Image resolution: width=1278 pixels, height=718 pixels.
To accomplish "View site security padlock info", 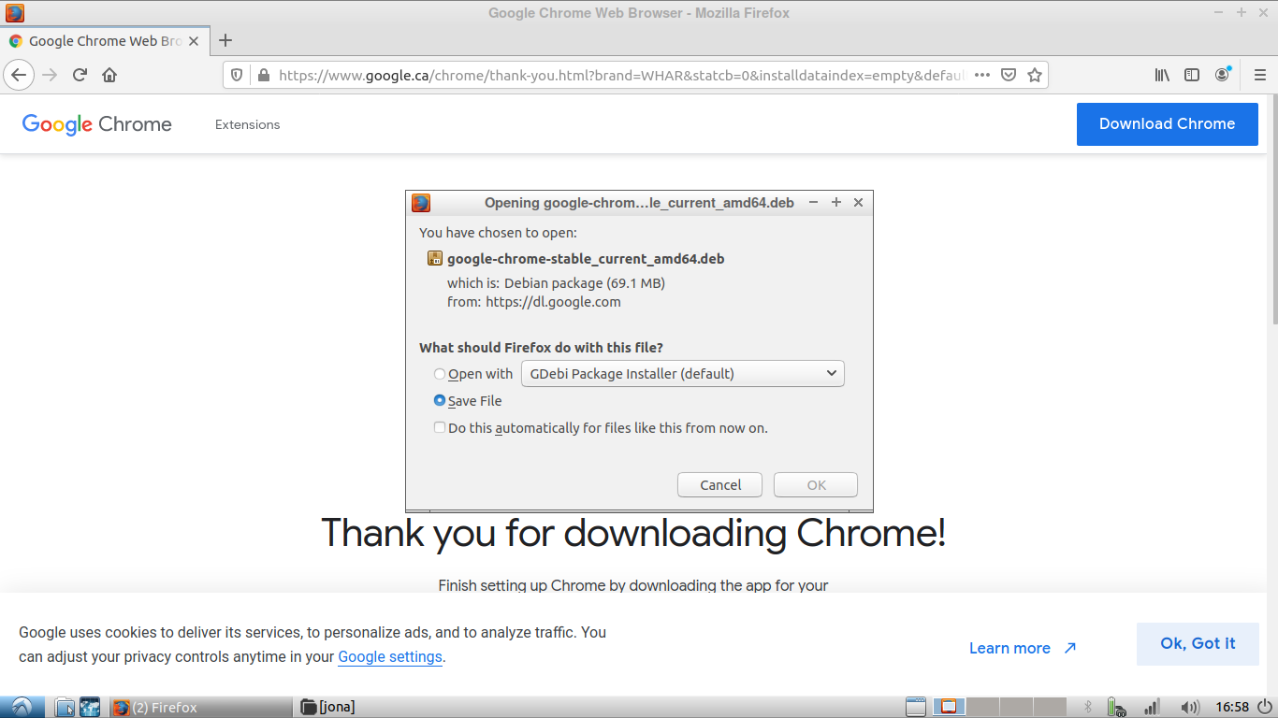I will (x=263, y=75).
